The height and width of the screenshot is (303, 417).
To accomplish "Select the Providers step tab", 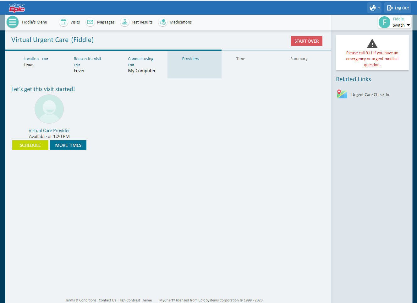I will click(x=190, y=59).
